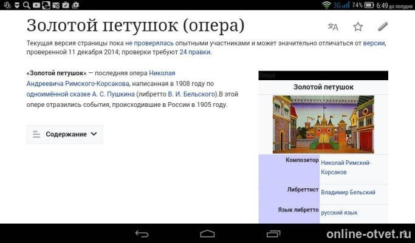Tap the battery status icon
Image resolution: width=415 pixels, height=243 pixels.
369,5
